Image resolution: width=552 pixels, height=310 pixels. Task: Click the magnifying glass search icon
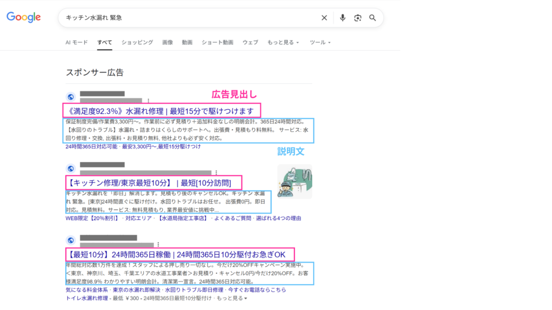372,18
